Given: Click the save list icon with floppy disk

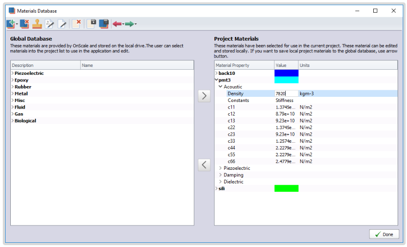Looking at the screenshot, I should (91, 24).
